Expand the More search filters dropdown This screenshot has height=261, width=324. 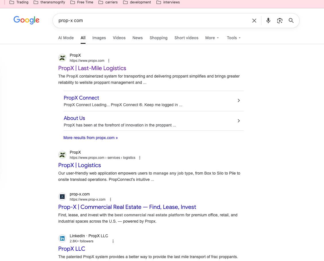pos(212,38)
